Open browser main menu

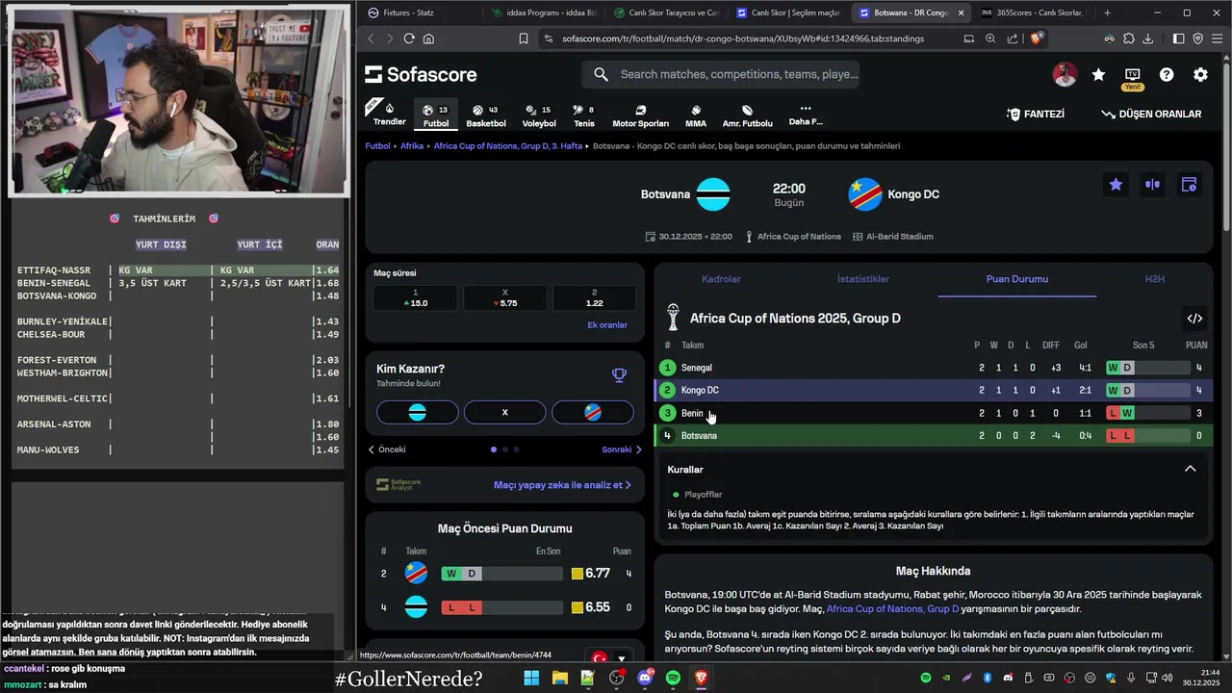1218,38
